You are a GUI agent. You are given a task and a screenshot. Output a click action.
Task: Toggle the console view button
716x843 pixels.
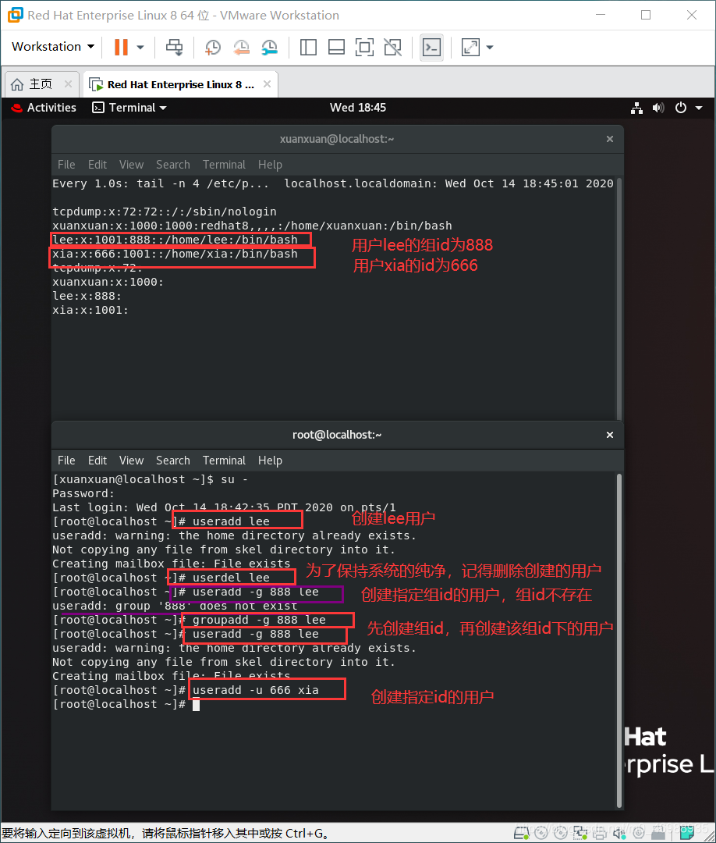click(x=432, y=48)
